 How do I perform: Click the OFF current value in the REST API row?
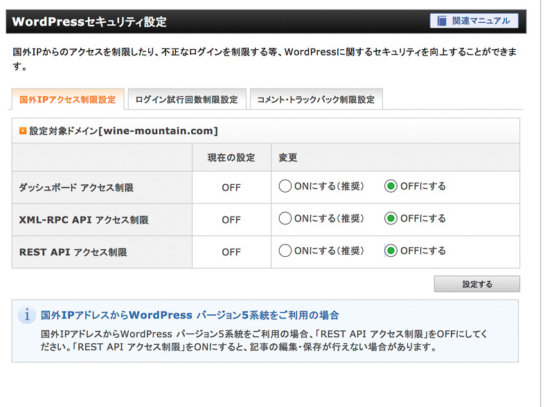tap(231, 252)
